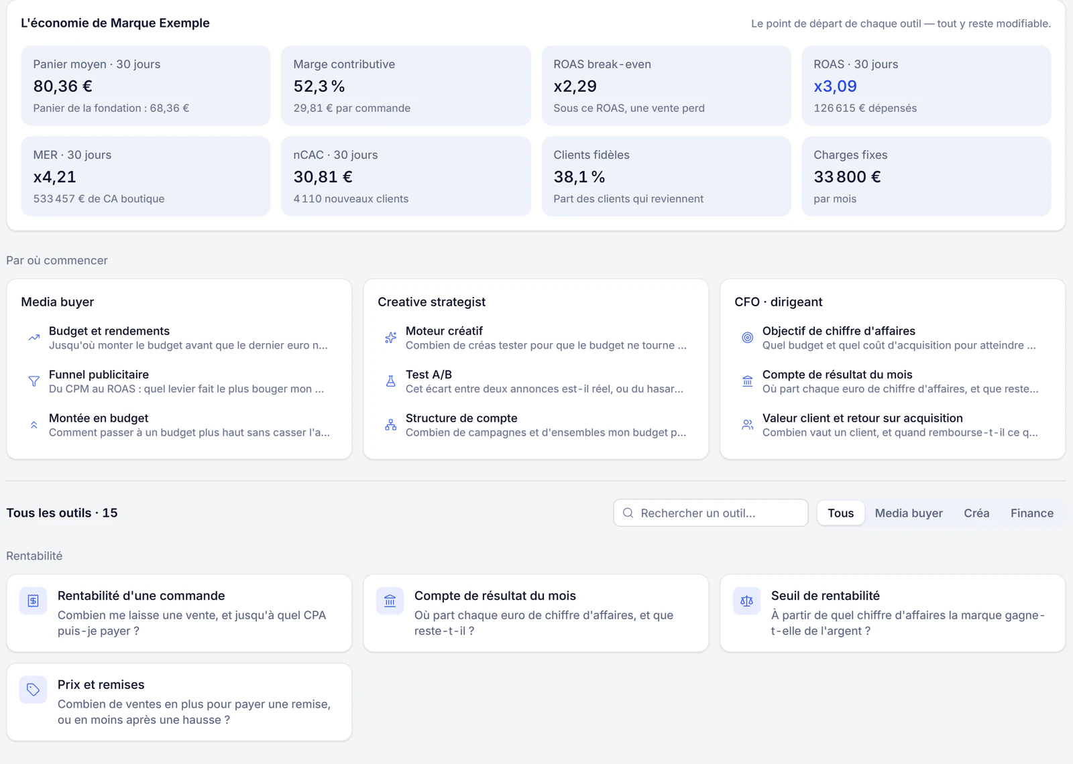Switch to the Media buyer filter tab
Image resolution: width=1073 pixels, height=764 pixels.
pyautogui.click(x=909, y=513)
